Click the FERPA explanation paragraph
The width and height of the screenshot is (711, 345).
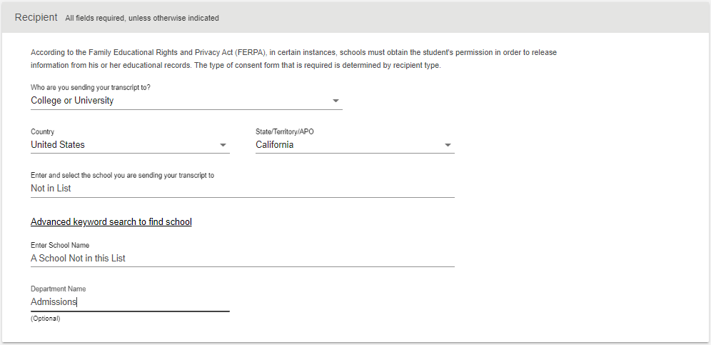(x=294, y=59)
